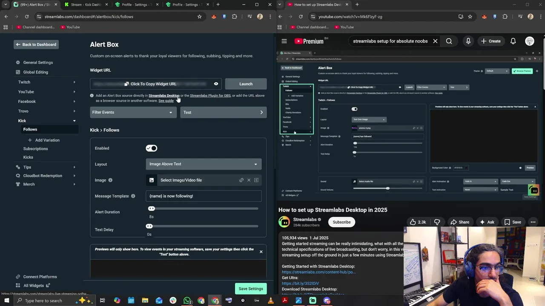Click the Message Template text field

204,196
